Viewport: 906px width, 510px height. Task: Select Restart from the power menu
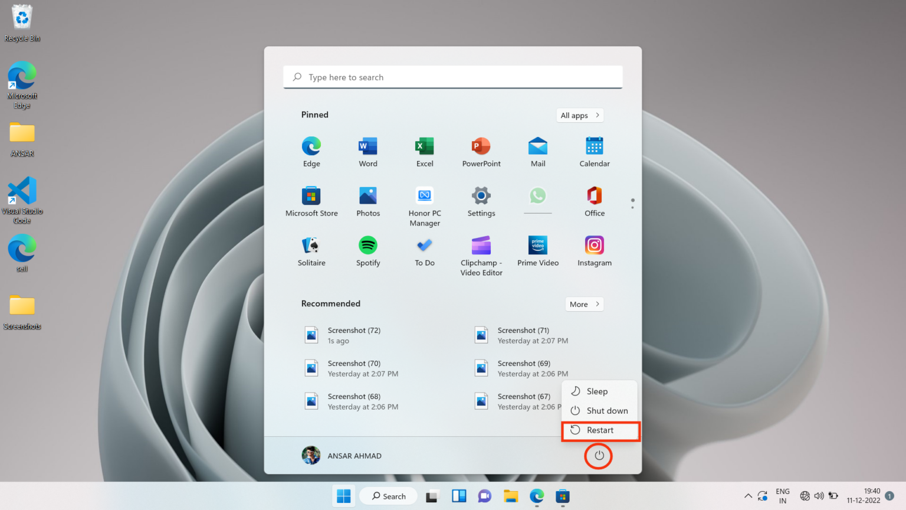[600, 430]
